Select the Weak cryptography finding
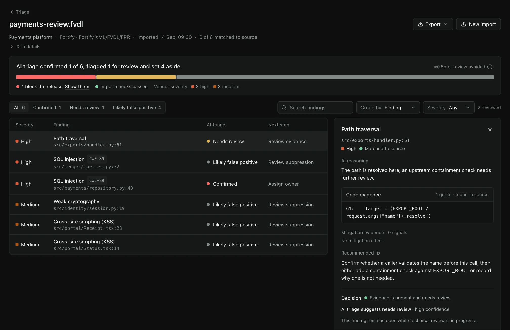510x330 pixels. [168, 205]
